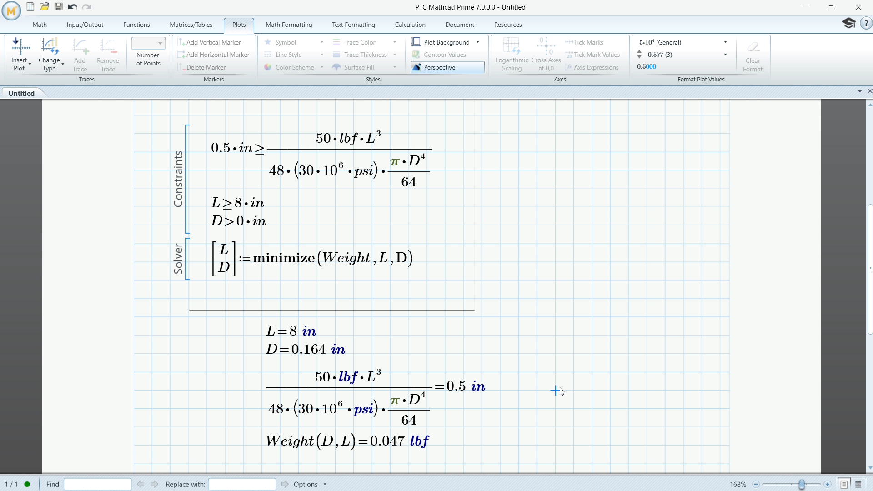Click the Clear Format eraser icon
Image resolution: width=873 pixels, height=491 pixels.
(753, 47)
